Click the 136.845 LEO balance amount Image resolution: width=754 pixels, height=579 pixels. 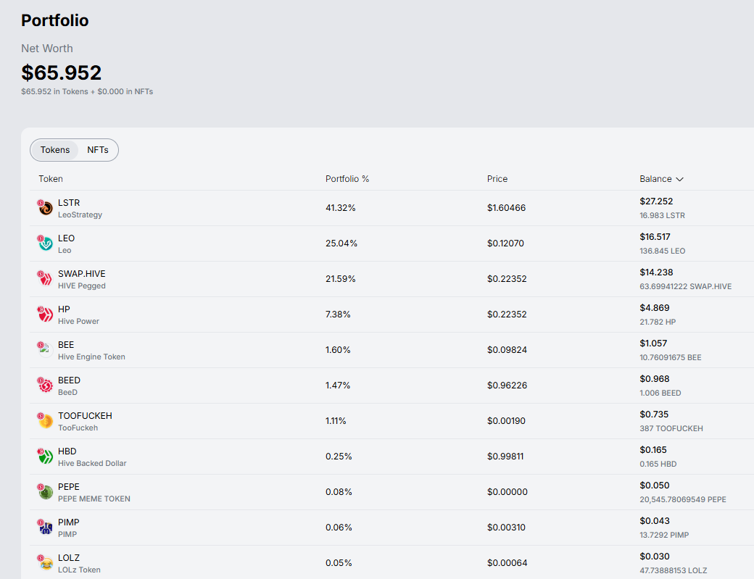pos(663,251)
